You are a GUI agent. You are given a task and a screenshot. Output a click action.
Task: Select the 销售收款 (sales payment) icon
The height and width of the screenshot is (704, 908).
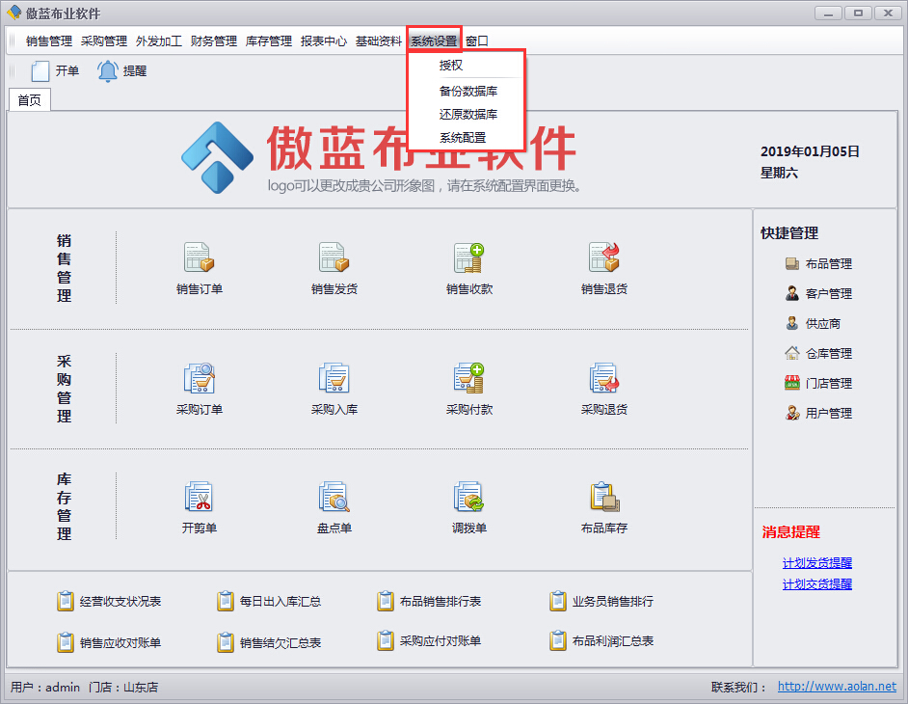pos(468,267)
